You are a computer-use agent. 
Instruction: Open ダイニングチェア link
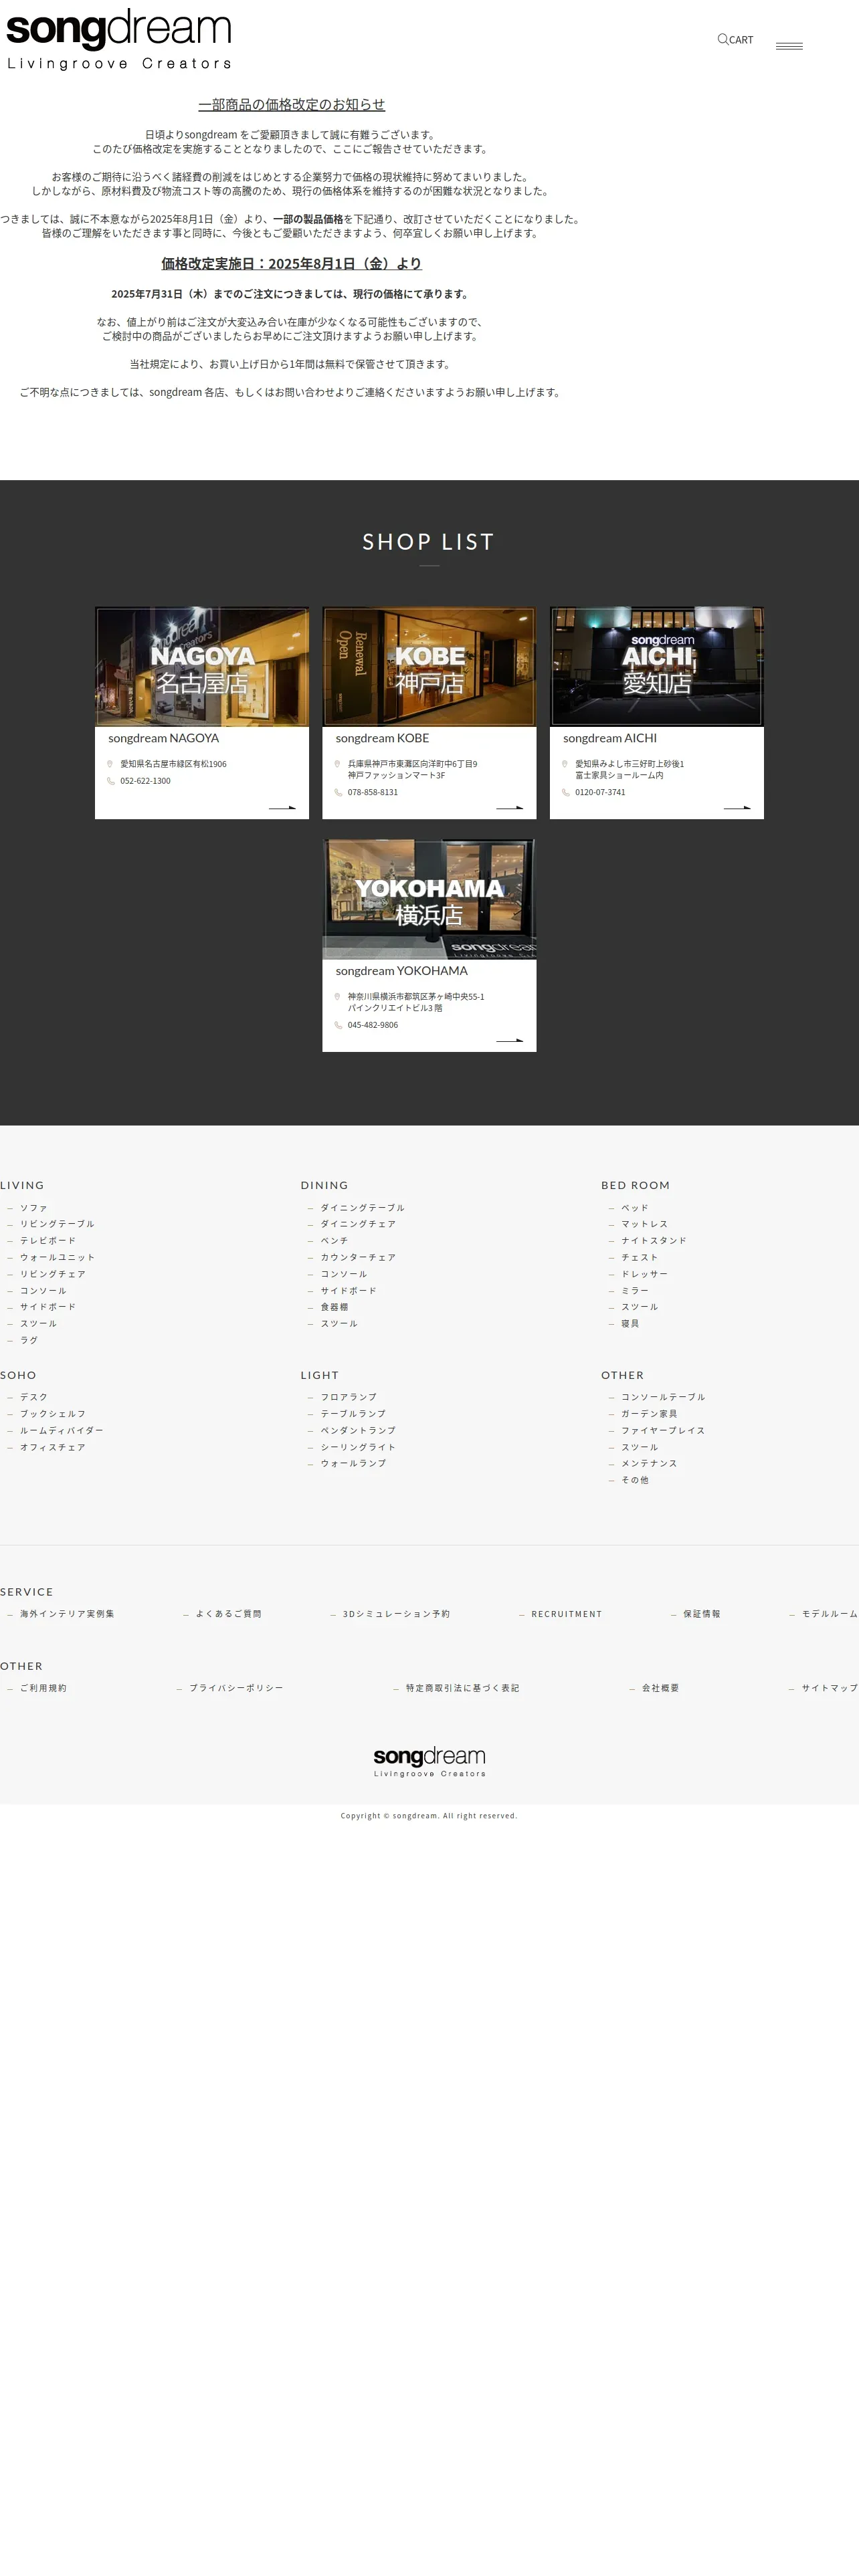[x=358, y=1224]
